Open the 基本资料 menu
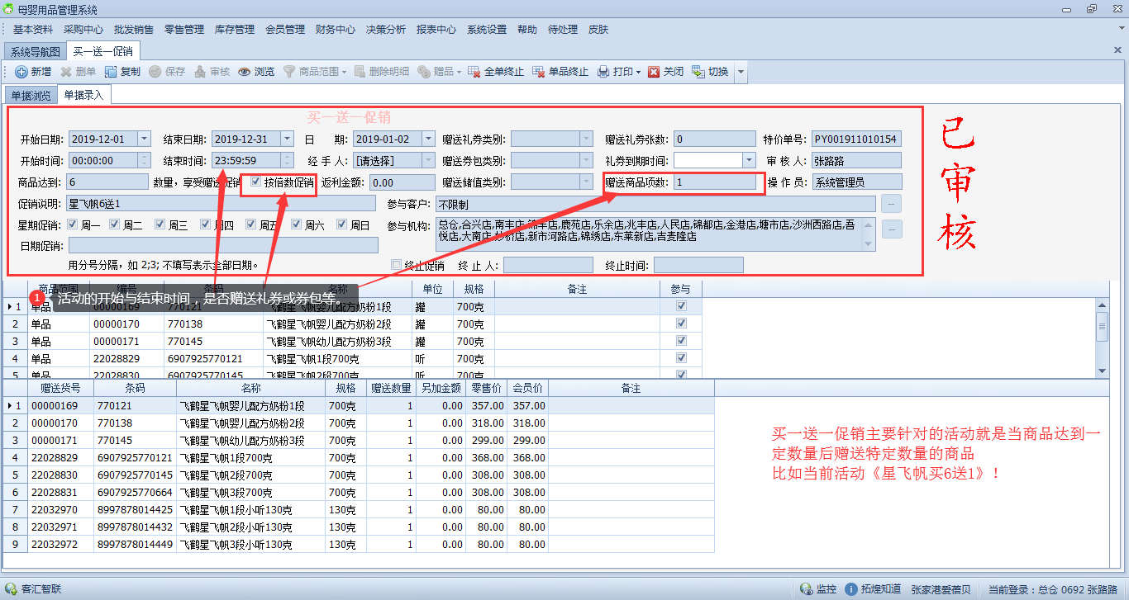Image resolution: width=1129 pixels, height=600 pixels. [x=33, y=30]
